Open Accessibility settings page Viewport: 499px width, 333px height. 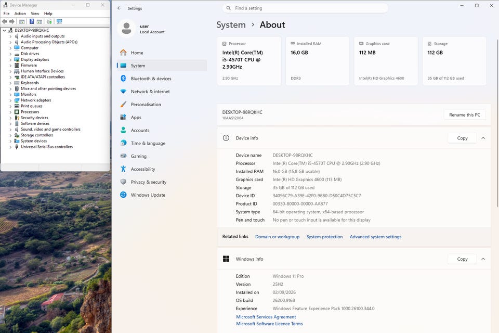coord(162,169)
